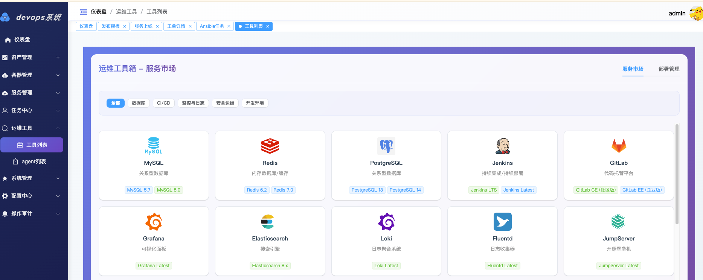Expand the 任务中心 menu chevron
Image resolution: width=703 pixels, height=280 pixels.
(58, 111)
